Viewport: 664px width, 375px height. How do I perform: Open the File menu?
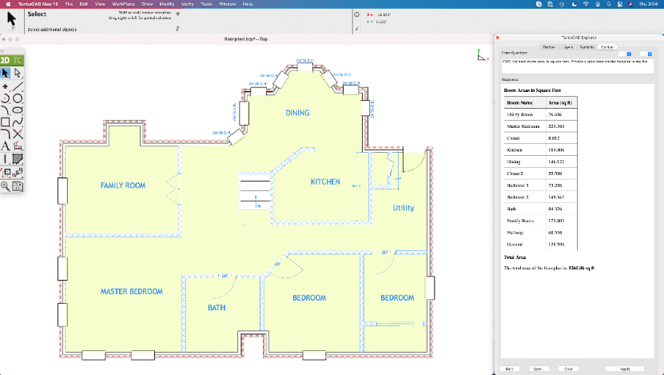[x=69, y=4]
